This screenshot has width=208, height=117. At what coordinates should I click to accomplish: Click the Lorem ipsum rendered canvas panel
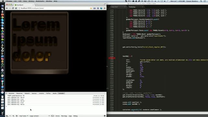tap(39, 43)
